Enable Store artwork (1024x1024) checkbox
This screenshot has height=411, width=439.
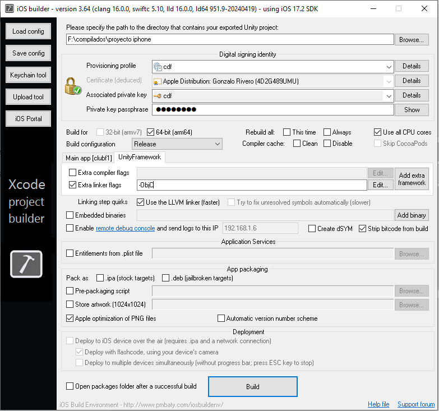tap(70, 304)
